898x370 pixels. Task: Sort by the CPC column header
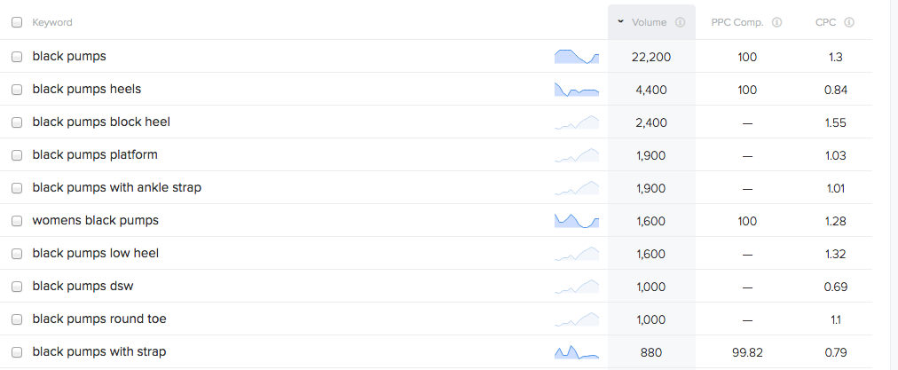click(825, 22)
